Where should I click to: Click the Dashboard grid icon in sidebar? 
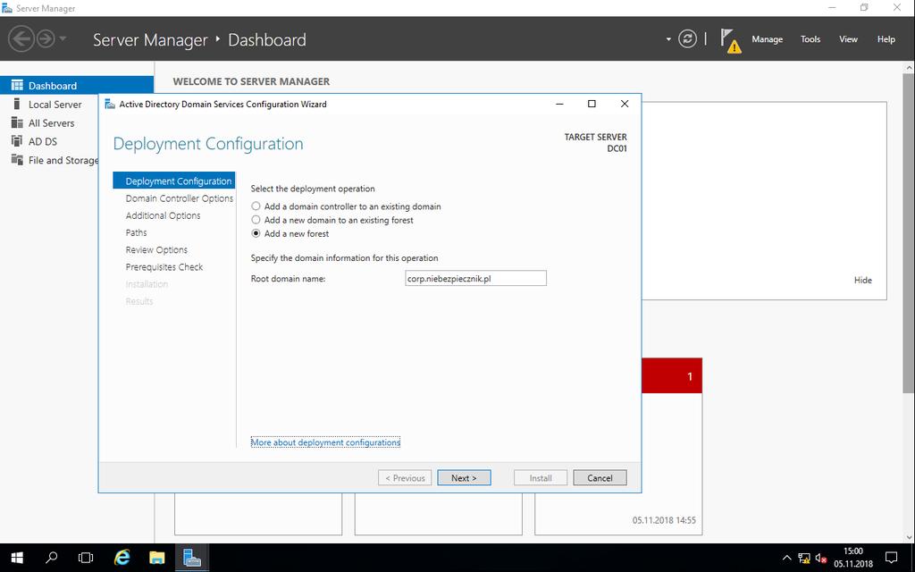pos(17,85)
